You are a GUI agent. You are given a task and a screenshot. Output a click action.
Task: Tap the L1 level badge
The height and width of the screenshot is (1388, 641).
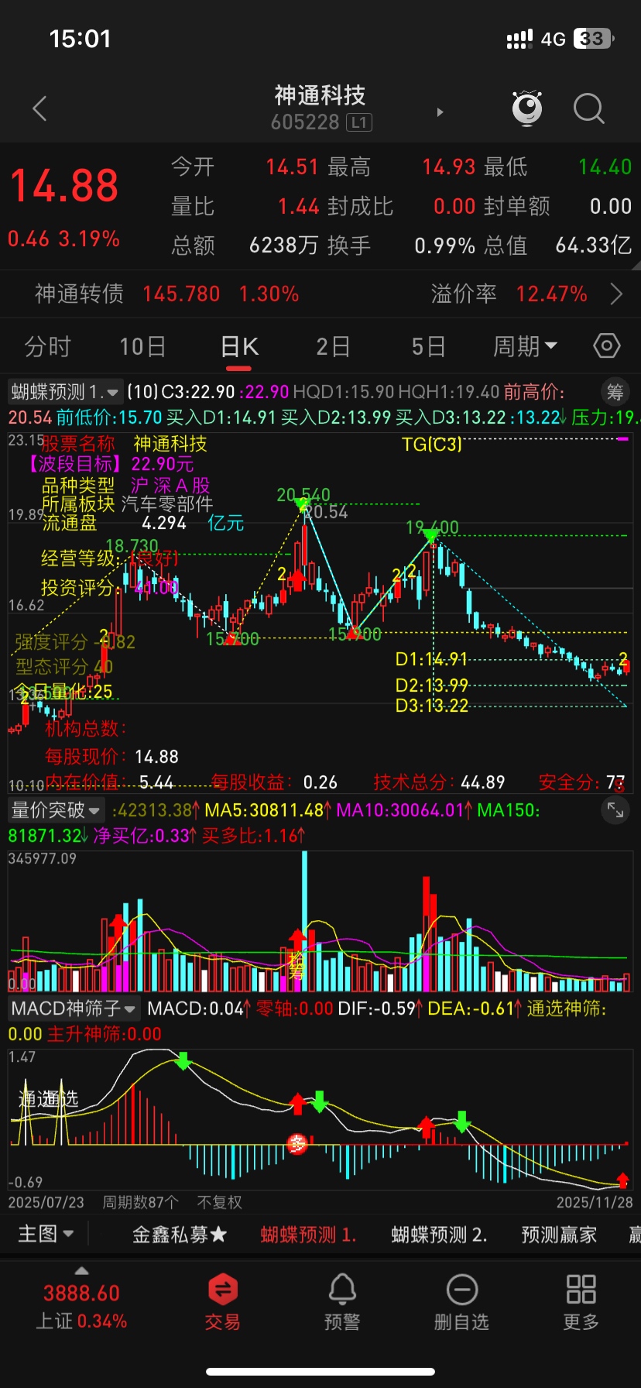(359, 122)
